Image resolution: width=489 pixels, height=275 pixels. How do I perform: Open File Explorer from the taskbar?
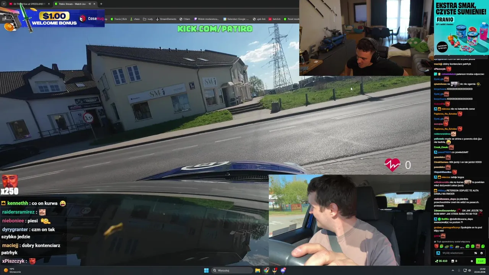pyautogui.click(x=257, y=270)
